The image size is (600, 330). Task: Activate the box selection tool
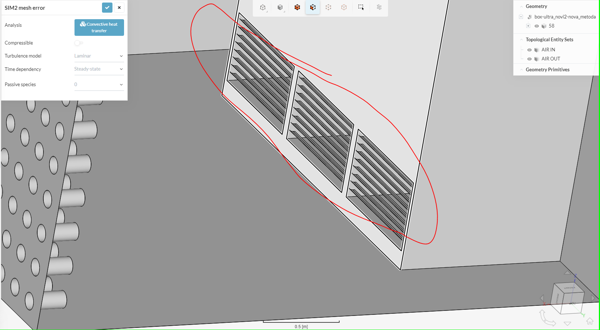[361, 7]
